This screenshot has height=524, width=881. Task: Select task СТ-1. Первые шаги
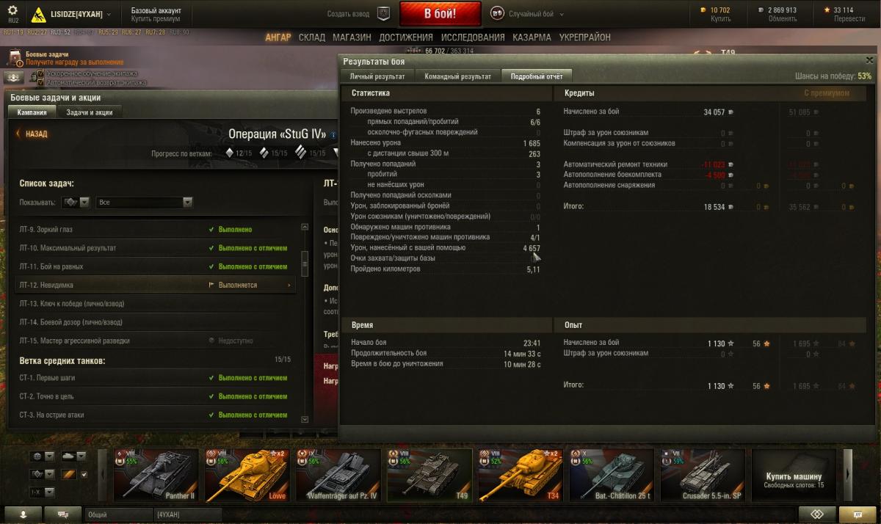point(156,378)
